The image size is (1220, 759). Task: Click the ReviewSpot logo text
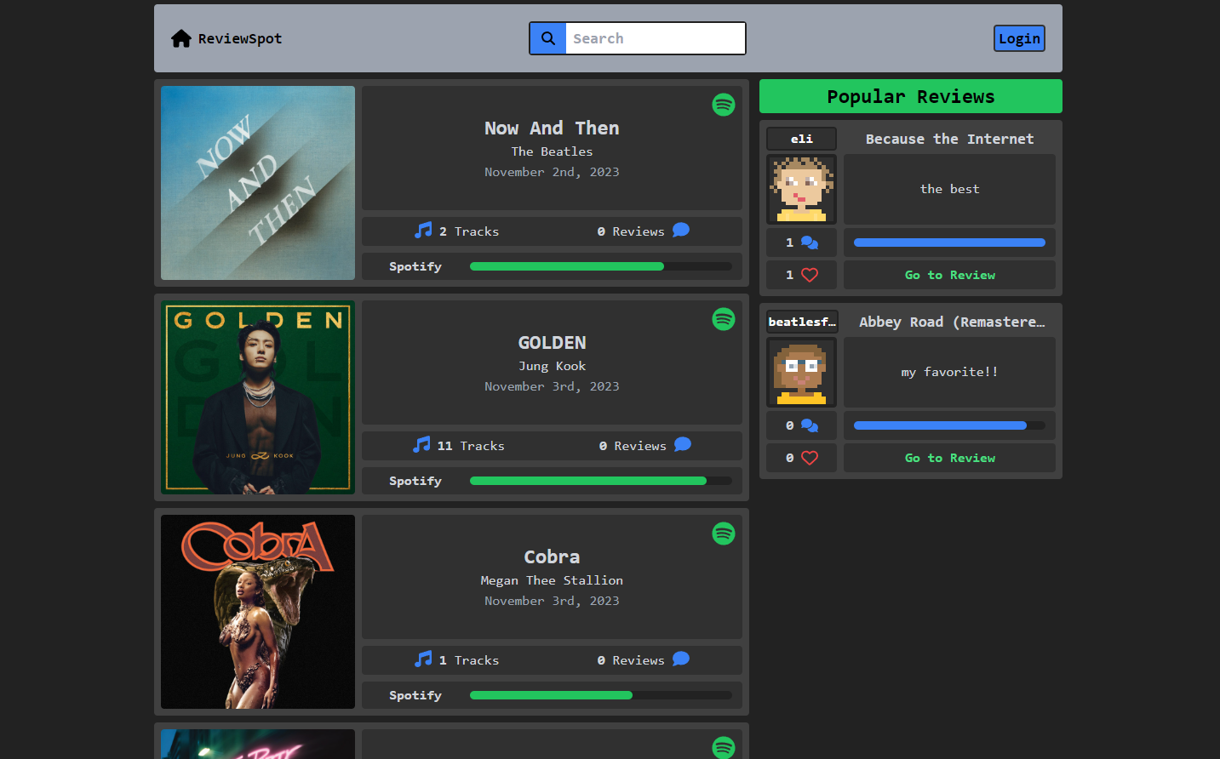(240, 38)
